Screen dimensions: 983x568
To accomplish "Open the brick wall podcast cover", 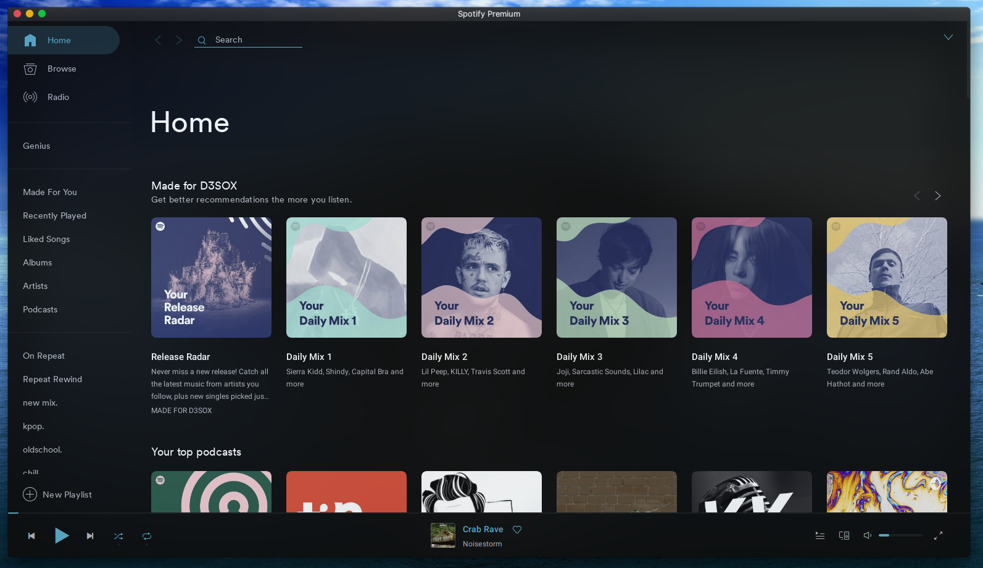I will pyautogui.click(x=616, y=491).
